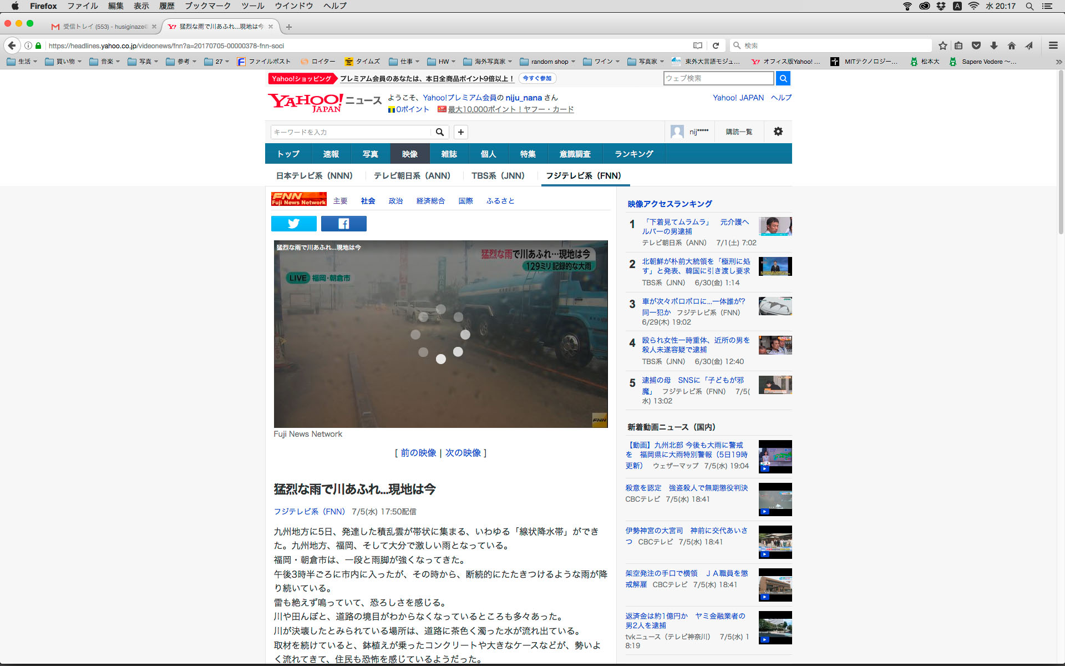Open Firefox hamburger menu

pyautogui.click(x=1053, y=46)
